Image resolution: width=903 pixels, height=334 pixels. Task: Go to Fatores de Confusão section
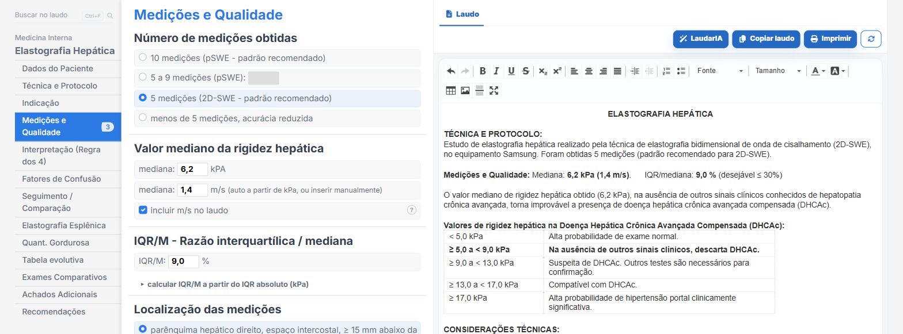tap(68, 179)
